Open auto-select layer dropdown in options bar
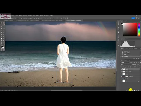The width and height of the screenshot is (141, 106). 17,18
